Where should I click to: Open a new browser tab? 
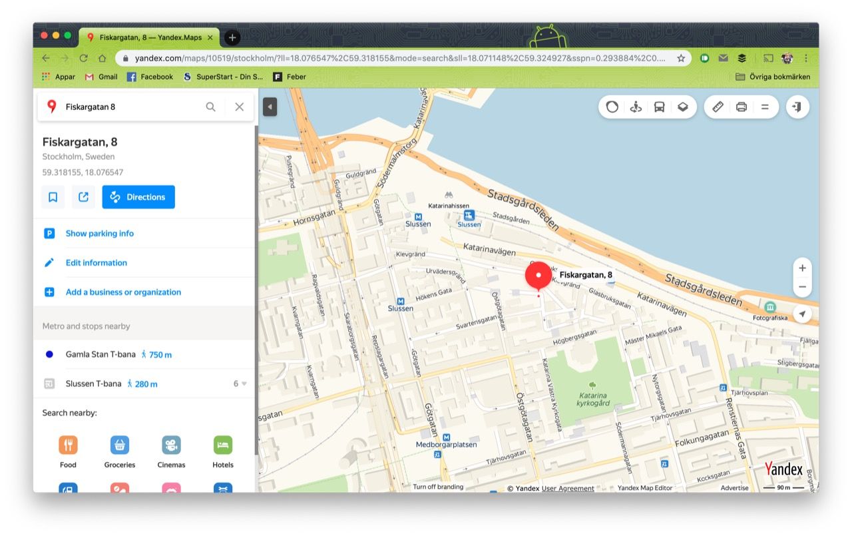coord(232,37)
